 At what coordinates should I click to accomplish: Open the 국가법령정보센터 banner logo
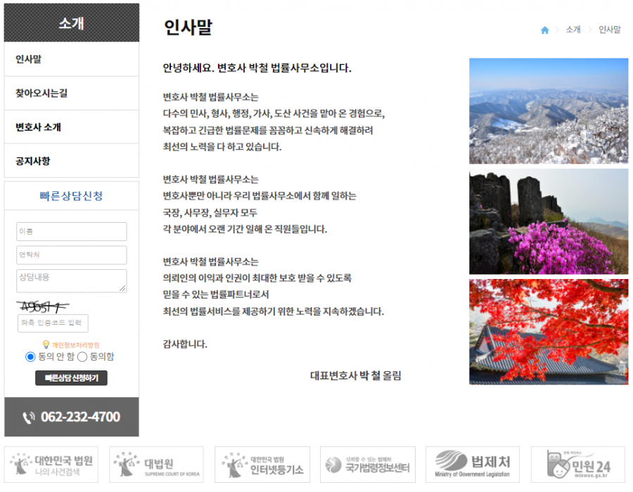tap(367, 465)
